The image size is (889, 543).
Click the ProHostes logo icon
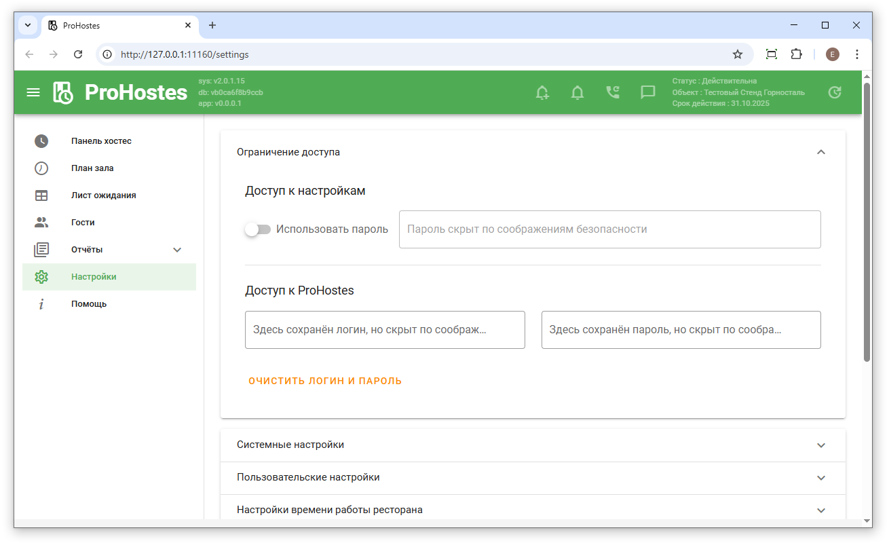(x=63, y=92)
